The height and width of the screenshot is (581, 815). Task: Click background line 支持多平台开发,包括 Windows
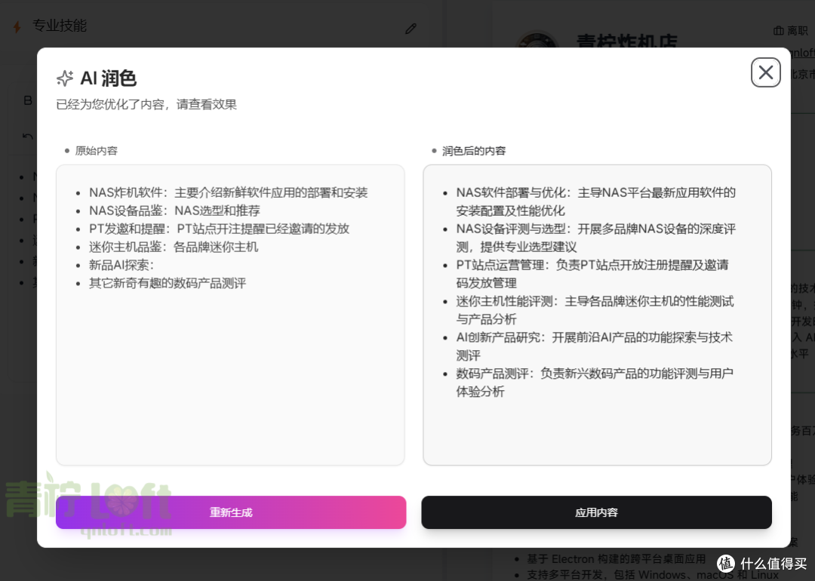pyautogui.click(x=652, y=575)
